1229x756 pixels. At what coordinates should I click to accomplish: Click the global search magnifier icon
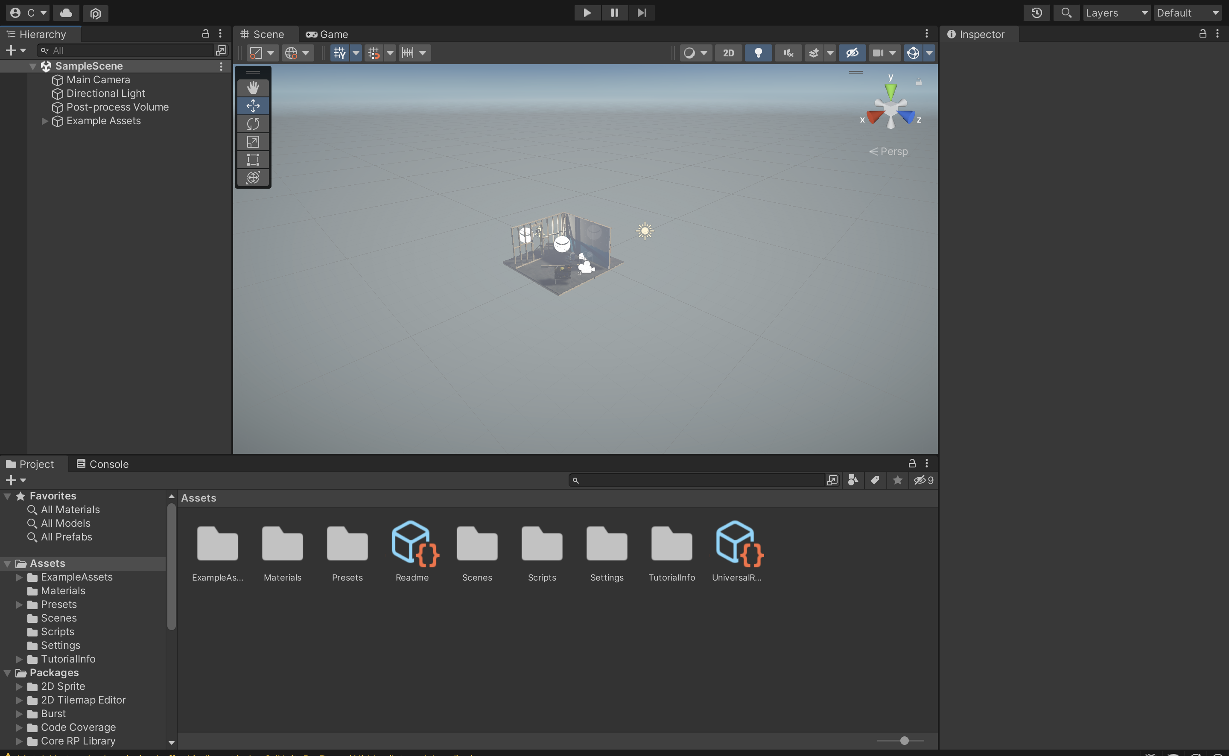(1066, 13)
